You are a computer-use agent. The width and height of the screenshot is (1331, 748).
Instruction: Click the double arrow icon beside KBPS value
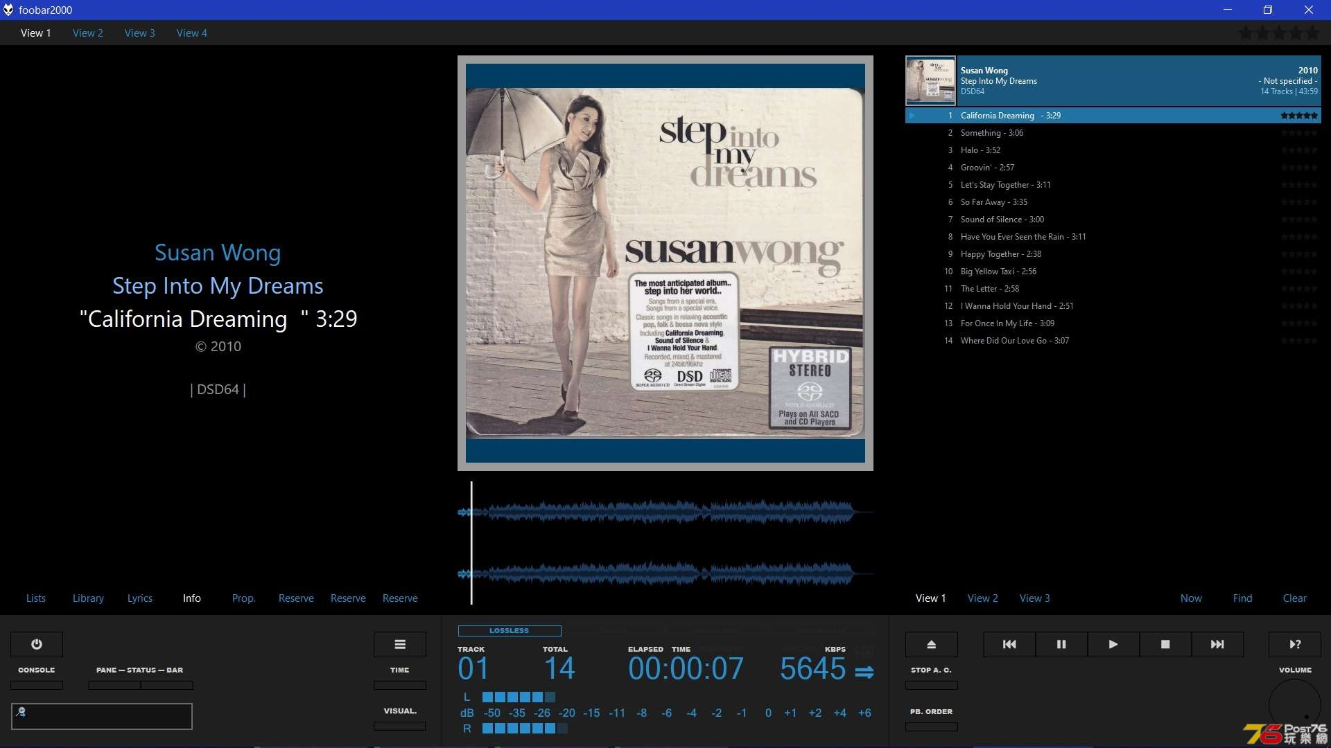(x=864, y=672)
